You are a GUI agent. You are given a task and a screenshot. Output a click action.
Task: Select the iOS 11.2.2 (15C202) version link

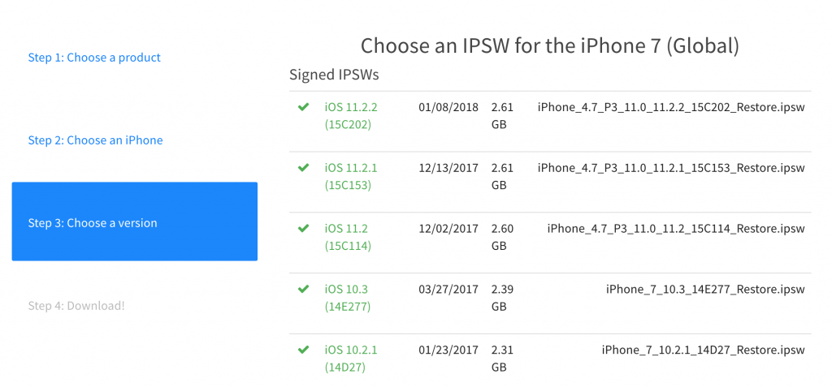(x=351, y=115)
